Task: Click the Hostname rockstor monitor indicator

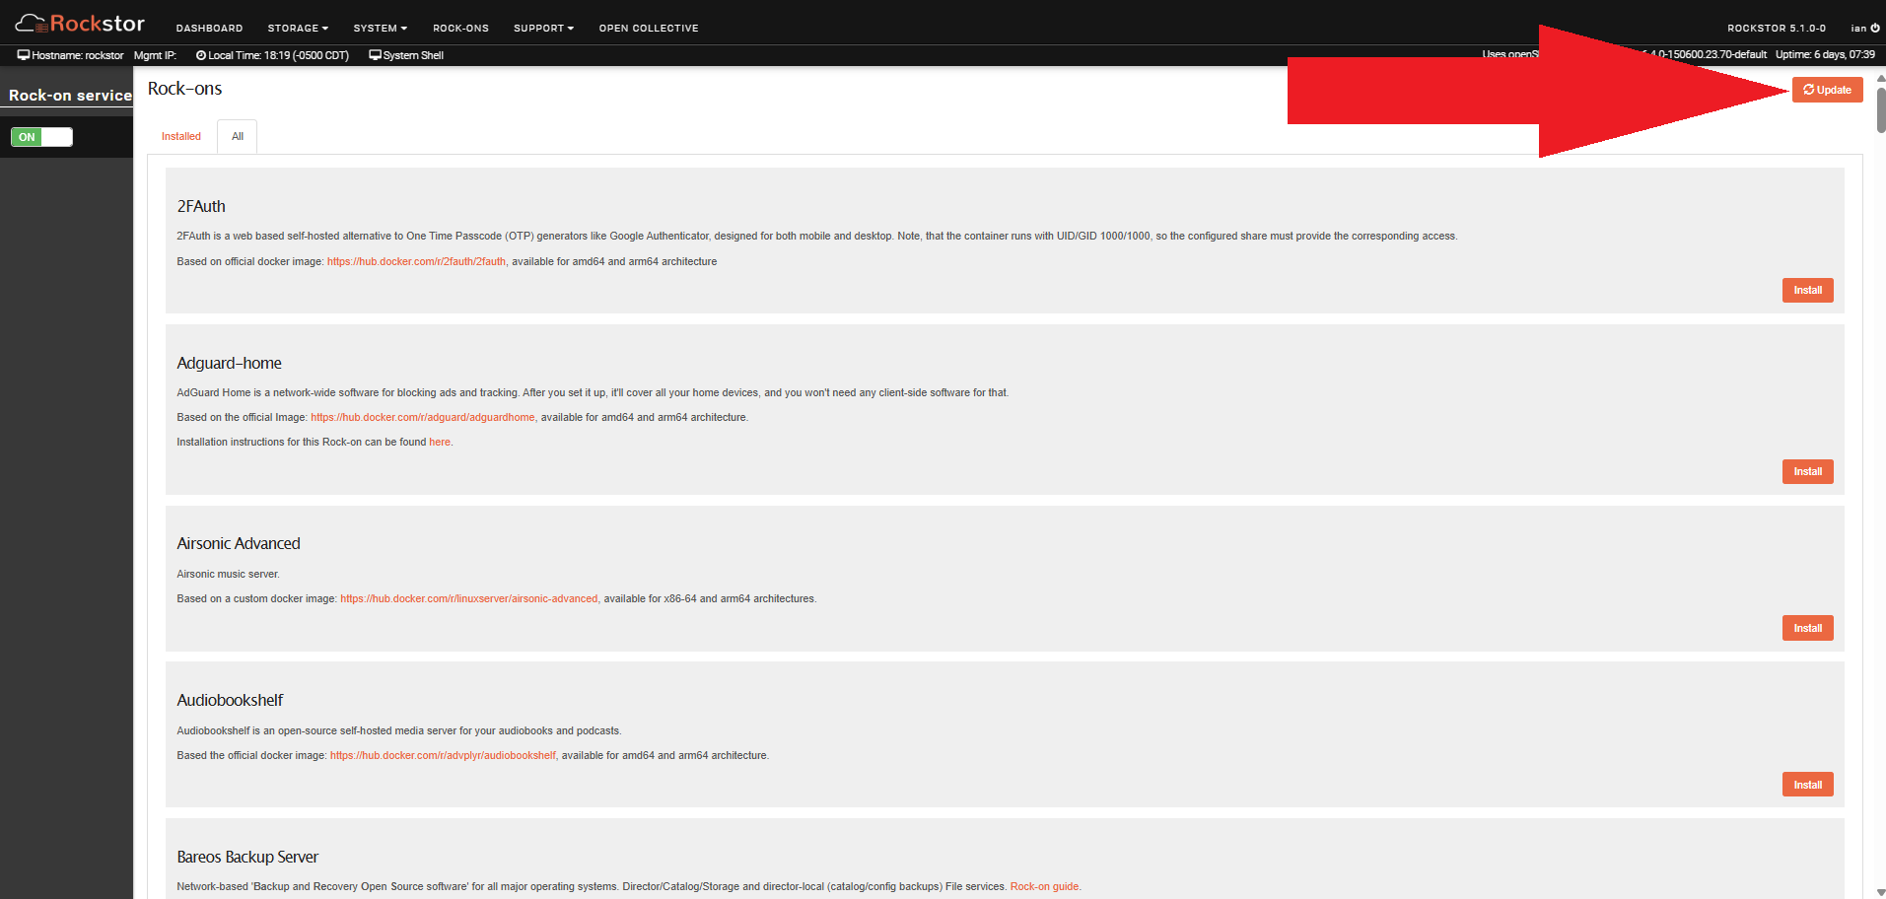Action: [x=70, y=55]
